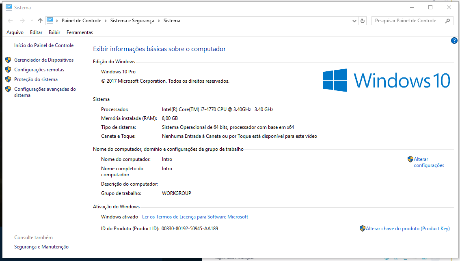Click the Windows ativado status text
This screenshot has width=460, height=261.
coord(119,217)
